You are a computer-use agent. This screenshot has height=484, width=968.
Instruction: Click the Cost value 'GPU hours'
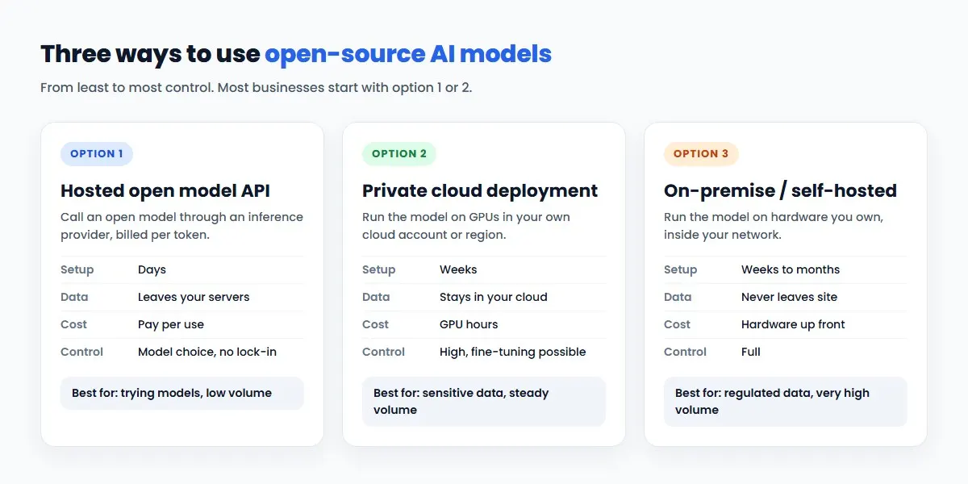coord(469,324)
